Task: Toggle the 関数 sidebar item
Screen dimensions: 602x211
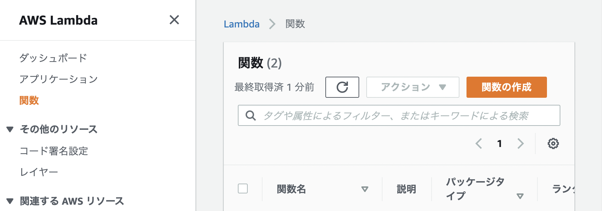Action: click(30, 101)
